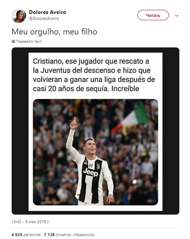Open Dolores Aveiro's profile avatar
Screen dimensions: 190x239
point(19,16)
